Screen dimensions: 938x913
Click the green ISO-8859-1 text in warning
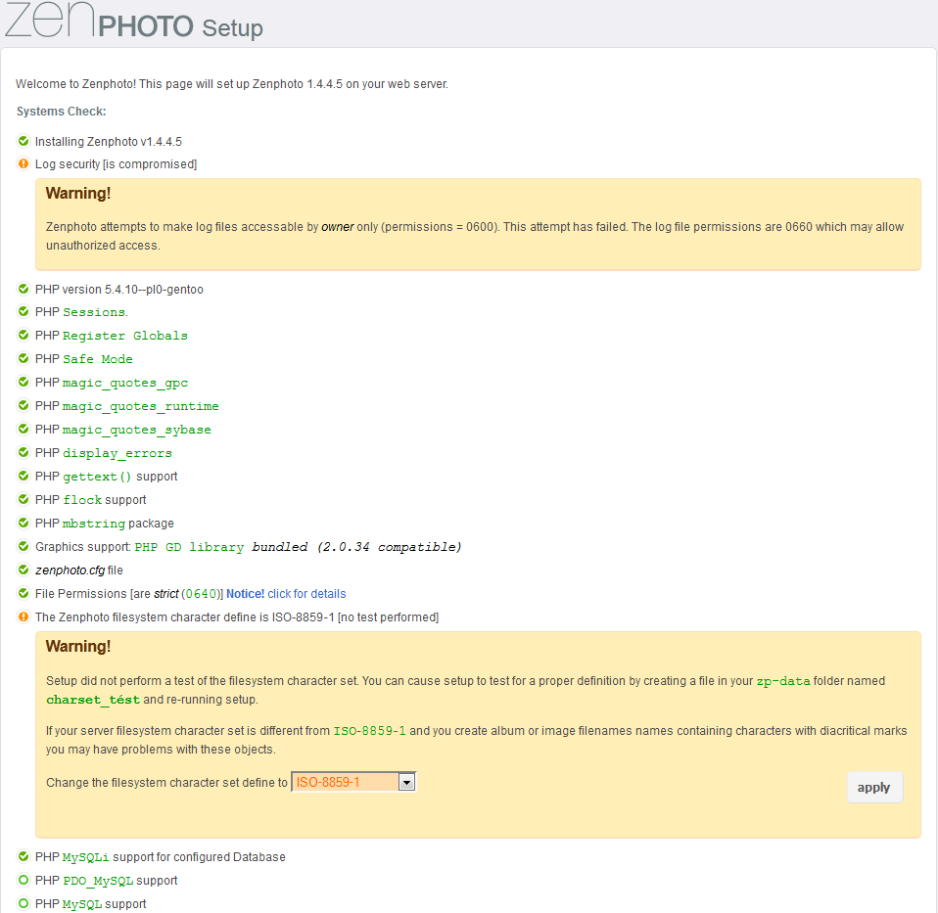(369, 731)
